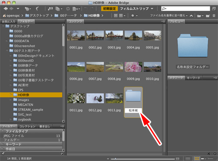Select the 初期設定 workspace
The image size is (218, 161).
click(x=109, y=9)
